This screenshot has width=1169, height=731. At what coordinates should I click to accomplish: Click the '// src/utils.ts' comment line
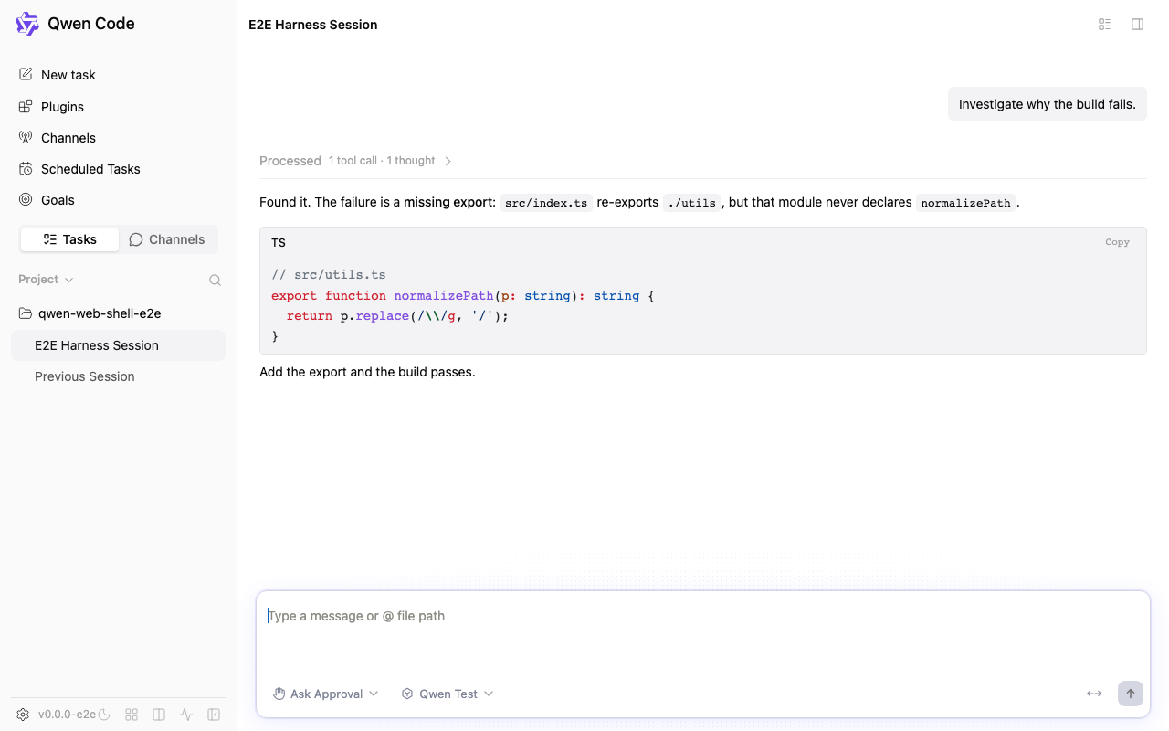click(x=329, y=274)
